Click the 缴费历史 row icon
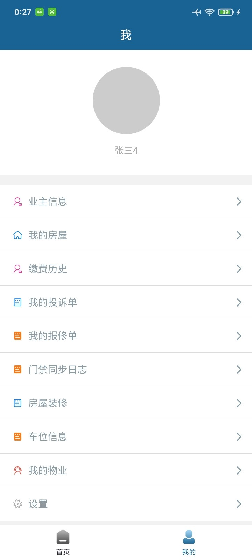 tap(17, 269)
